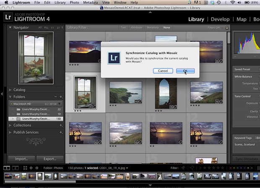Select the Library module
Screen dimensions: 260x188
click(196, 19)
